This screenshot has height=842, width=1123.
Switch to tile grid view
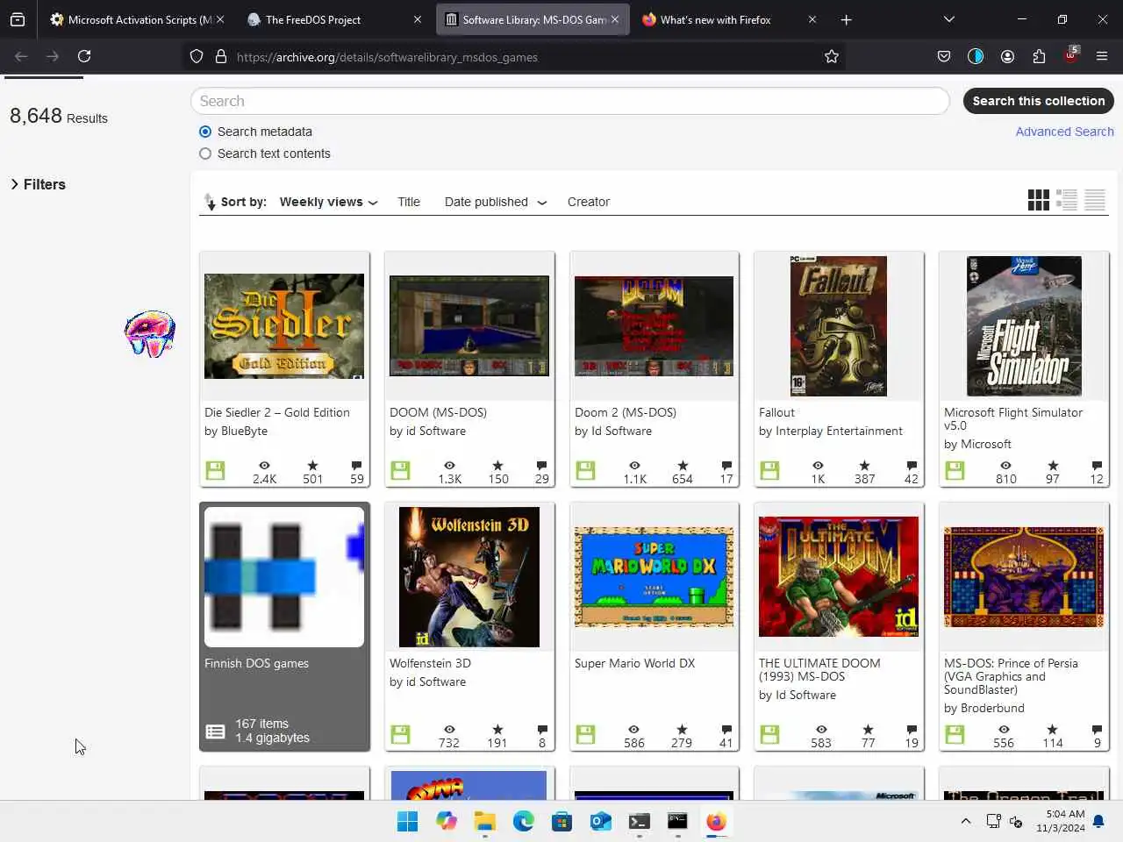(x=1038, y=200)
